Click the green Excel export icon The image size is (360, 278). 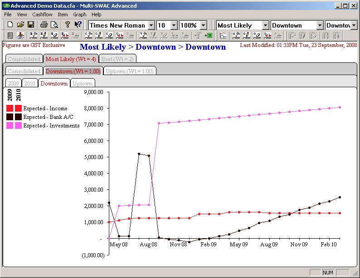[209, 35]
